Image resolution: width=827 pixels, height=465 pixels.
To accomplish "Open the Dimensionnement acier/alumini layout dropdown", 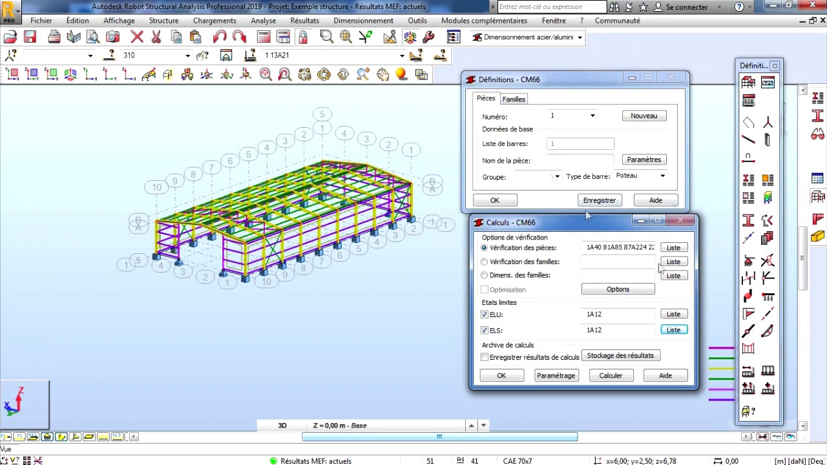I will pyautogui.click(x=580, y=37).
